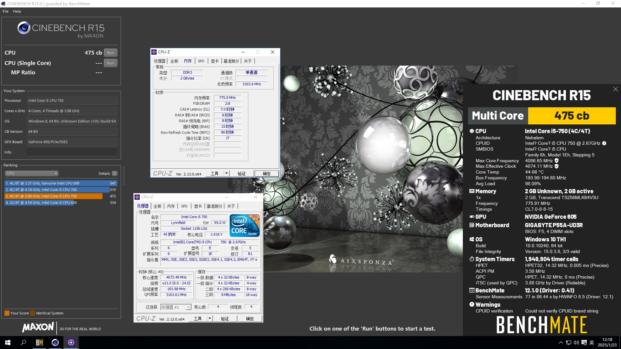This screenshot has height=349, width=621.
Task: Open taskbar Search
Action: click(23, 343)
